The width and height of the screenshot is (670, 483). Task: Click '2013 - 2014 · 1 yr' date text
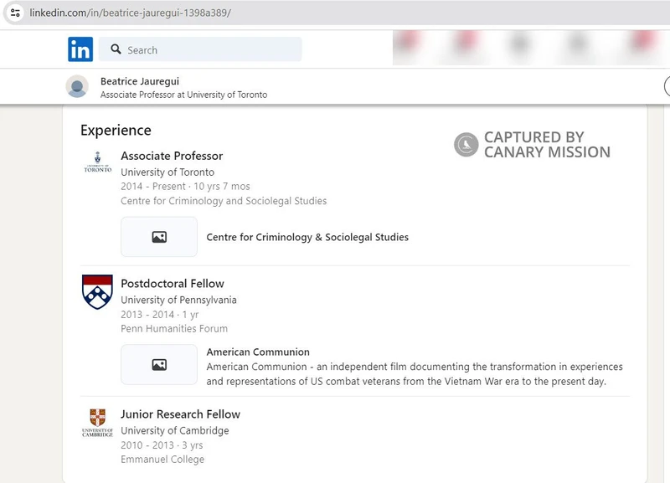160,315
